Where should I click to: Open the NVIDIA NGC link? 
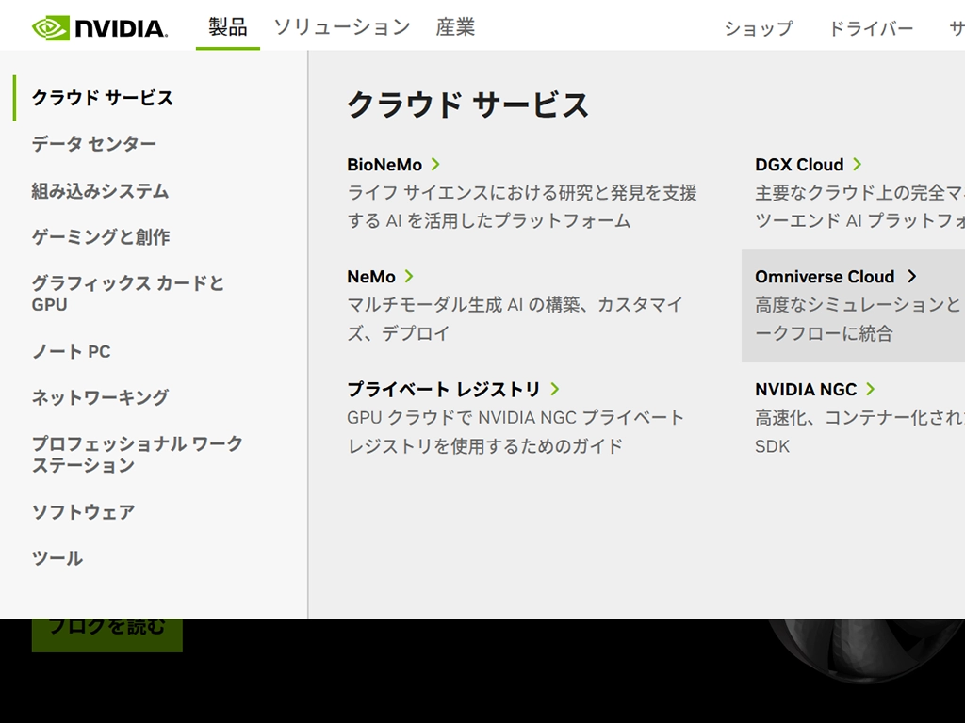click(x=806, y=389)
